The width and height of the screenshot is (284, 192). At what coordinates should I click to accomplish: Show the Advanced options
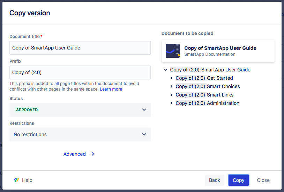pyautogui.click(x=75, y=154)
